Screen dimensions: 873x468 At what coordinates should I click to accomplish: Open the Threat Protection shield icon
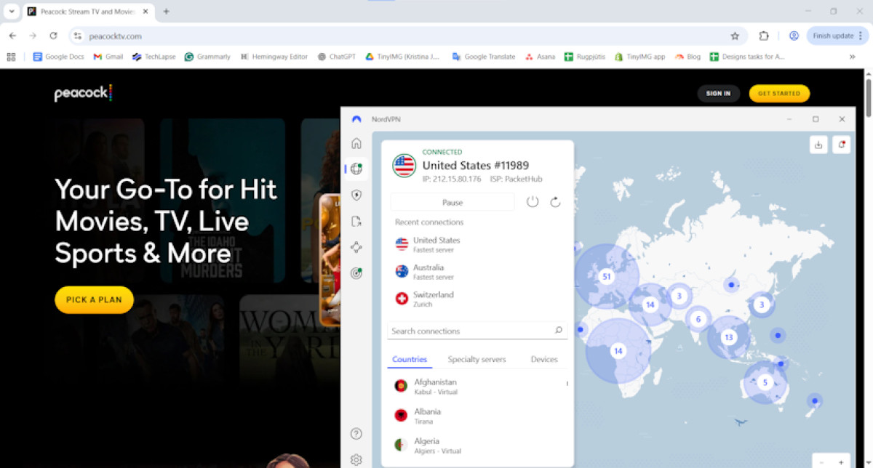(356, 195)
